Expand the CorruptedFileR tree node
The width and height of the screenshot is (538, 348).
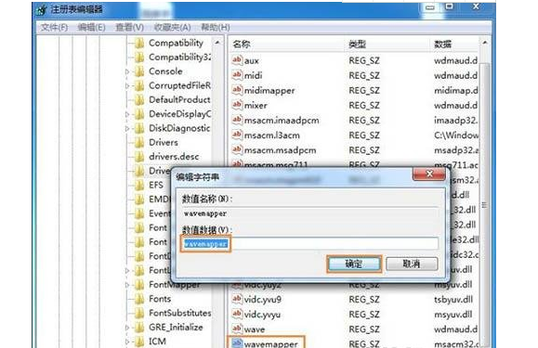point(127,86)
